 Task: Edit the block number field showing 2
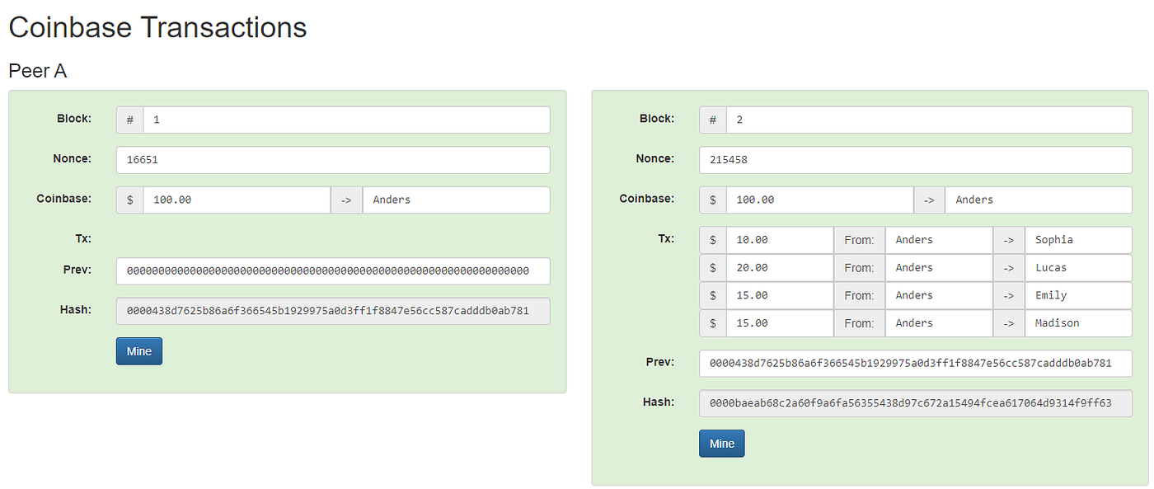[929, 120]
